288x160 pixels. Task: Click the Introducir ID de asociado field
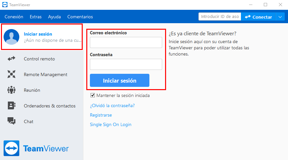tap(220, 17)
